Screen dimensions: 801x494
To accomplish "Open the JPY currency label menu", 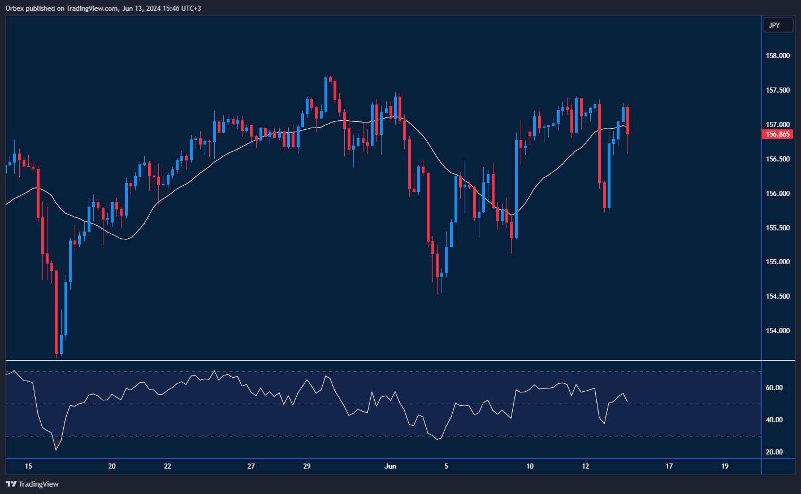I will (x=778, y=25).
